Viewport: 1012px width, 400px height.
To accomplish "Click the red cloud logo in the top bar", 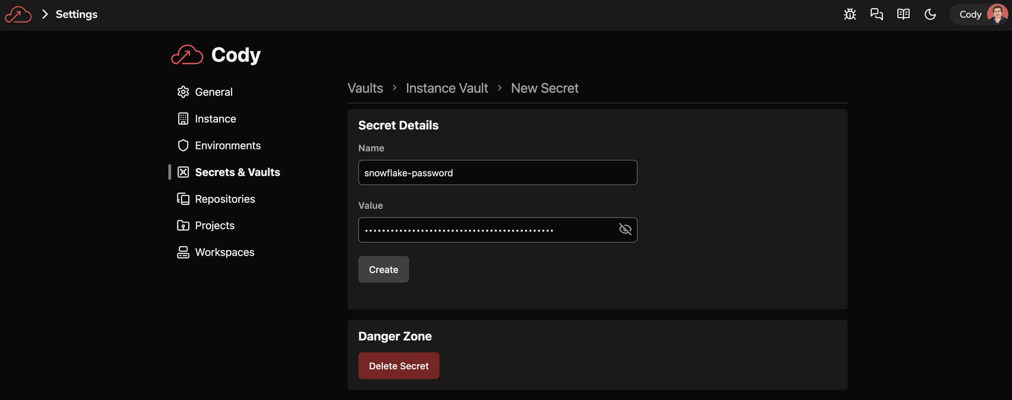I will tap(18, 15).
